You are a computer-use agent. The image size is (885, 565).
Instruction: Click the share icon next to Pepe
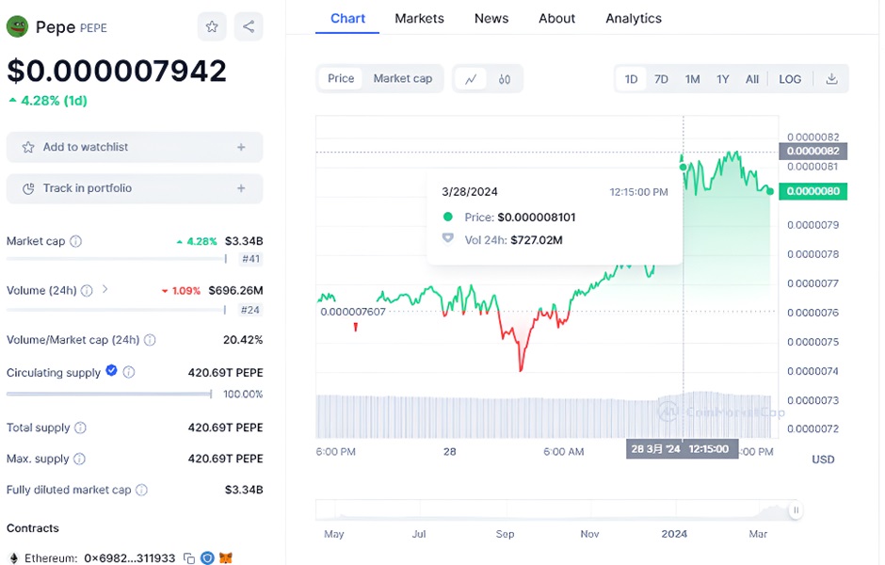click(249, 26)
